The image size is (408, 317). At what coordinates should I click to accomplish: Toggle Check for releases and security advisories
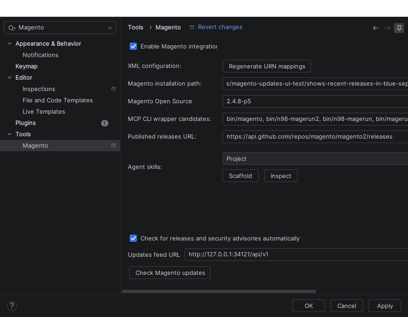click(x=133, y=238)
